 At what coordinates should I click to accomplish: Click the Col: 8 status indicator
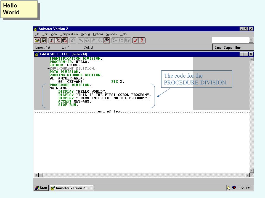coord(88,48)
